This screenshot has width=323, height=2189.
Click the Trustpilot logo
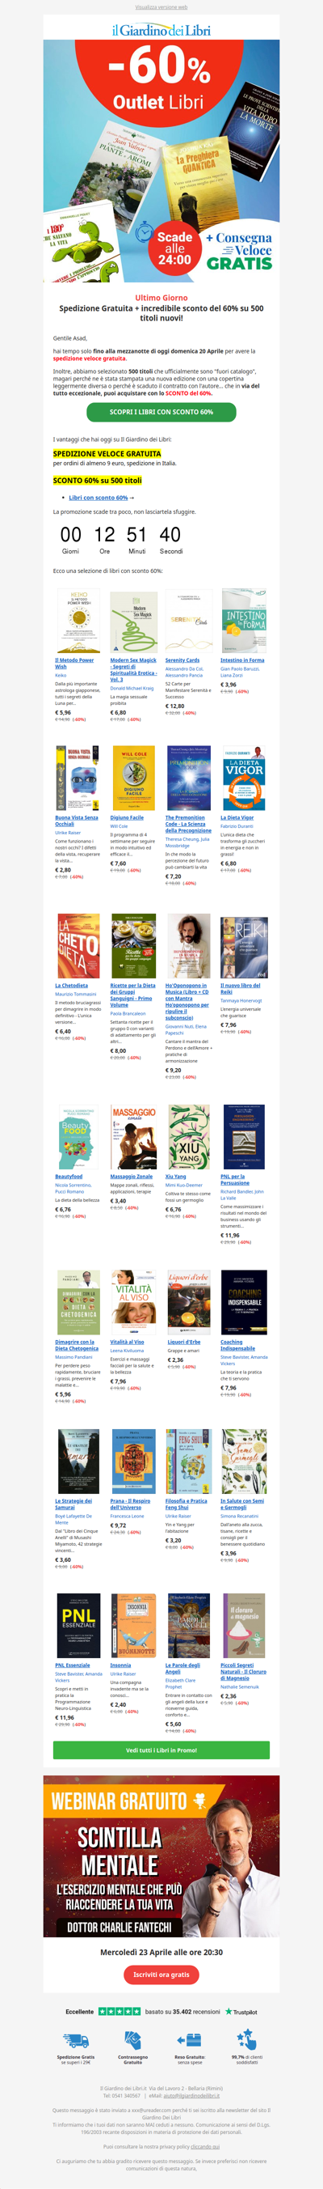241,2012
